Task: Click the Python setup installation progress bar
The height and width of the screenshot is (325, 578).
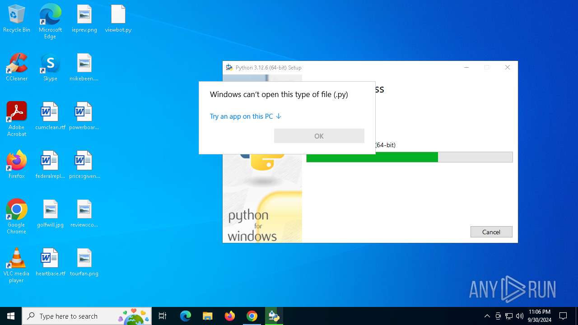Action: coord(410,157)
